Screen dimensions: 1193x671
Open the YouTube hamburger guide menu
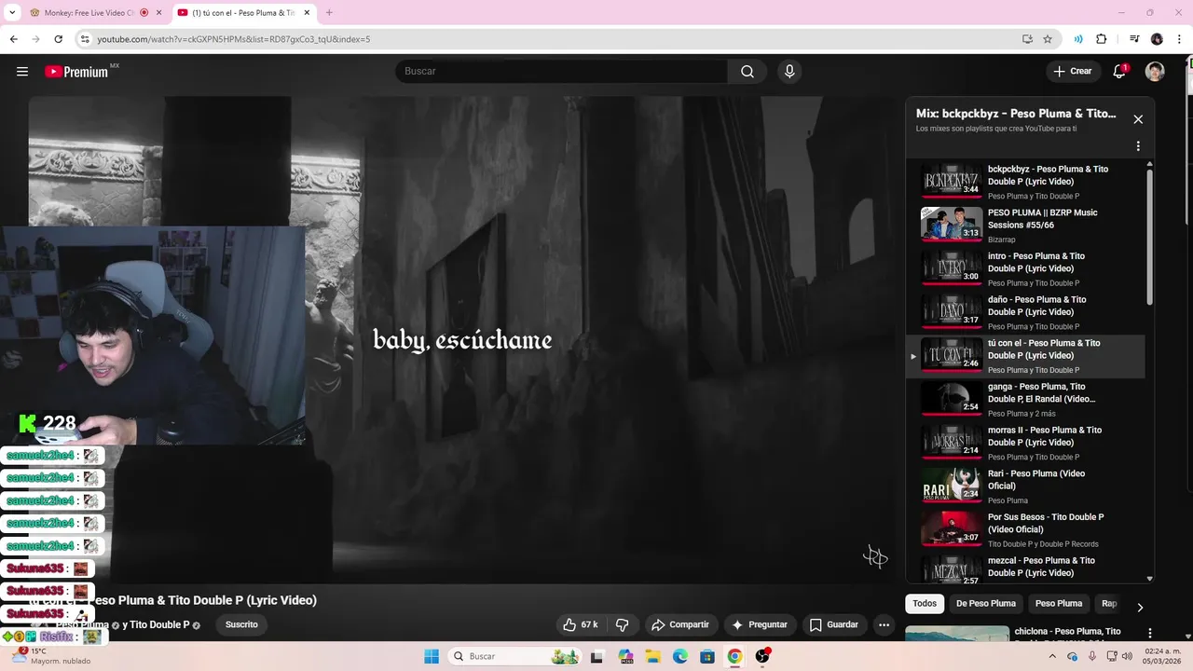point(22,71)
